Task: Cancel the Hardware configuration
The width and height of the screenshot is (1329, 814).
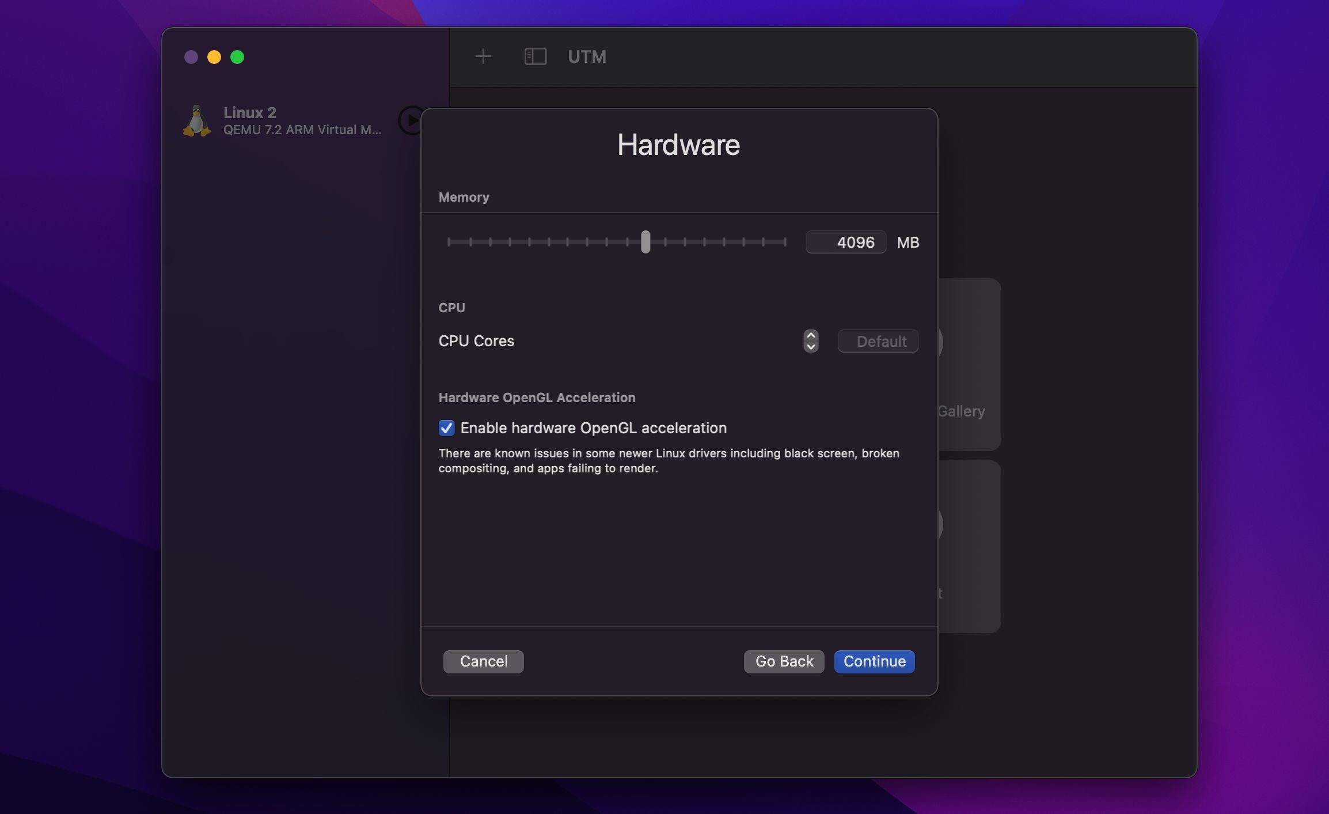Action: coord(483,661)
